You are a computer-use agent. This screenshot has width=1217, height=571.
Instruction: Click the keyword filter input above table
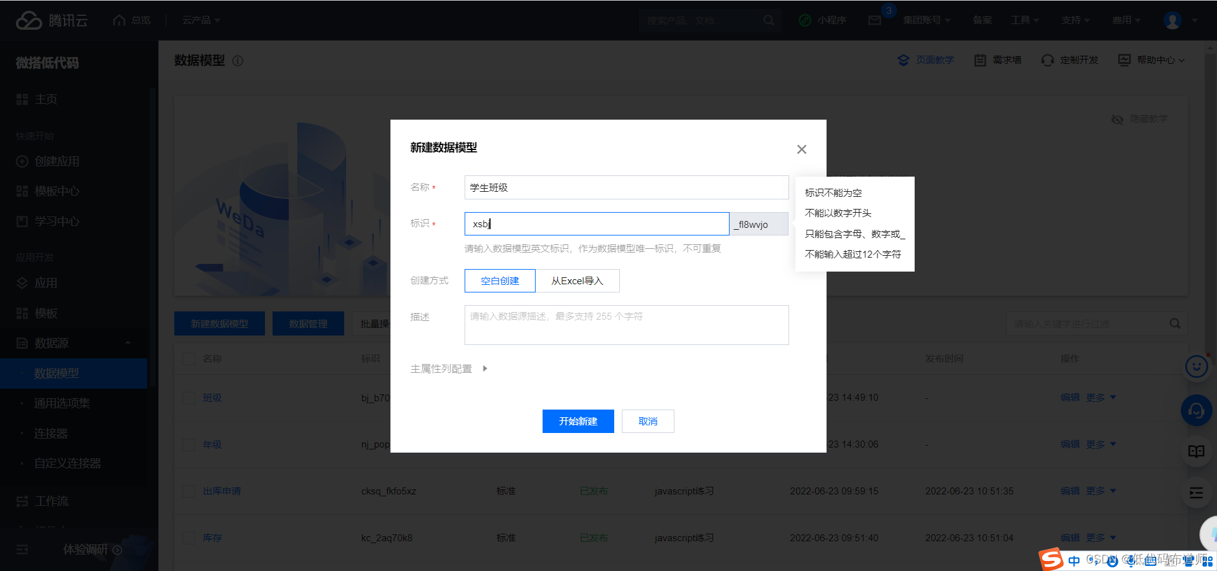click(1087, 323)
